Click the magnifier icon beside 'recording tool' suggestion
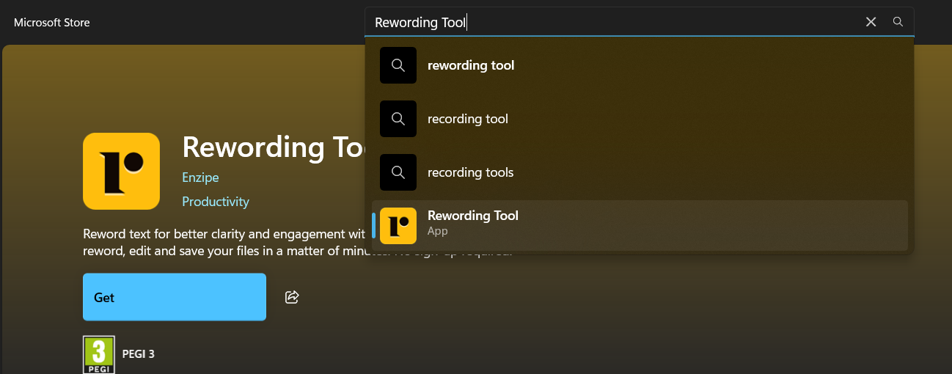 pos(398,119)
